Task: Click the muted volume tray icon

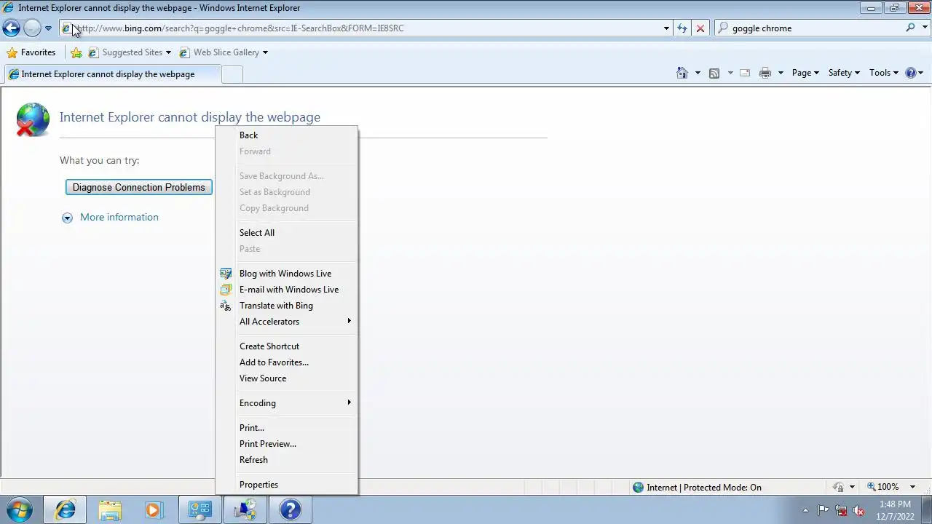Action: pos(858,510)
